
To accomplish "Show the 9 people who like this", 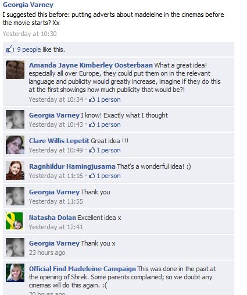I will 29,49.
